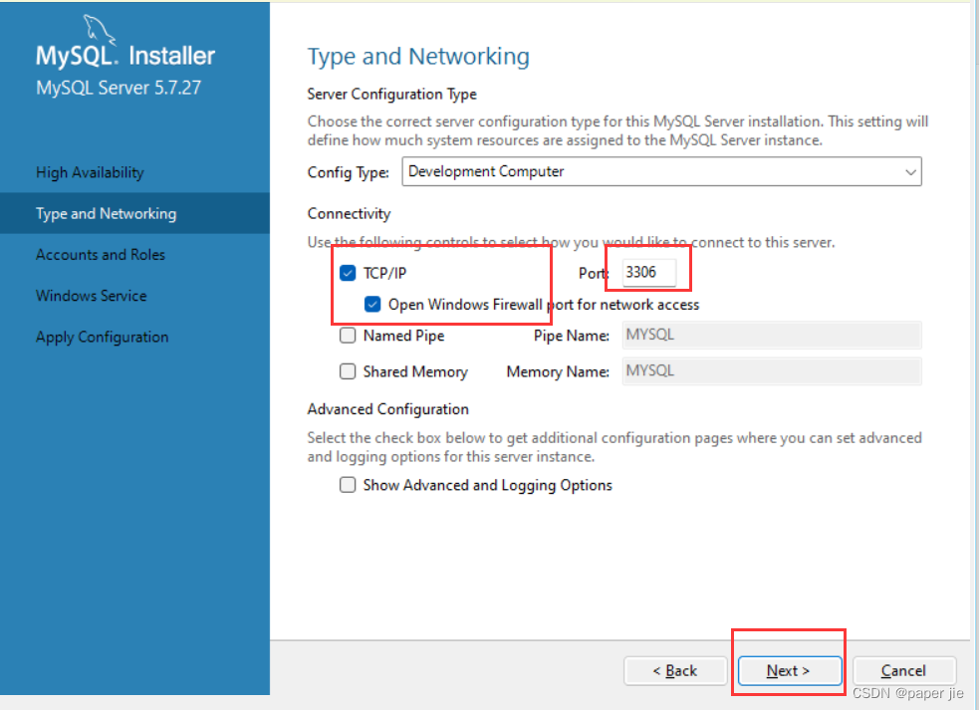Check Show Advanced and Logging Options
The height and width of the screenshot is (710, 979).
click(348, 485)
